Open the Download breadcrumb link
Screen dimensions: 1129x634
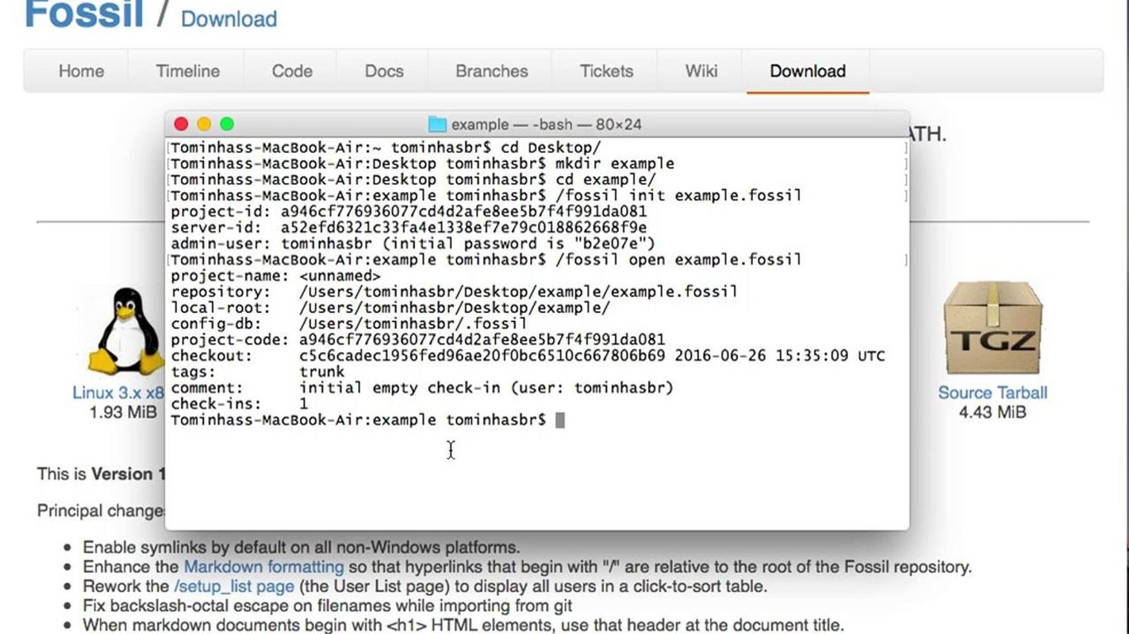click(x=228, y=18)
